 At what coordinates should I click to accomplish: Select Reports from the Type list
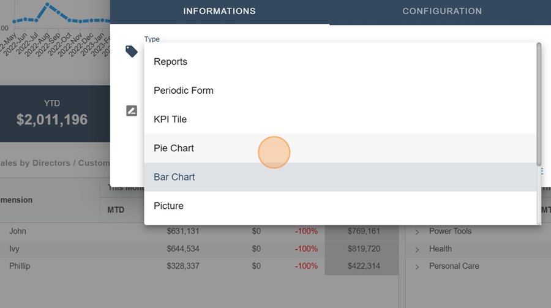[171, 62]
